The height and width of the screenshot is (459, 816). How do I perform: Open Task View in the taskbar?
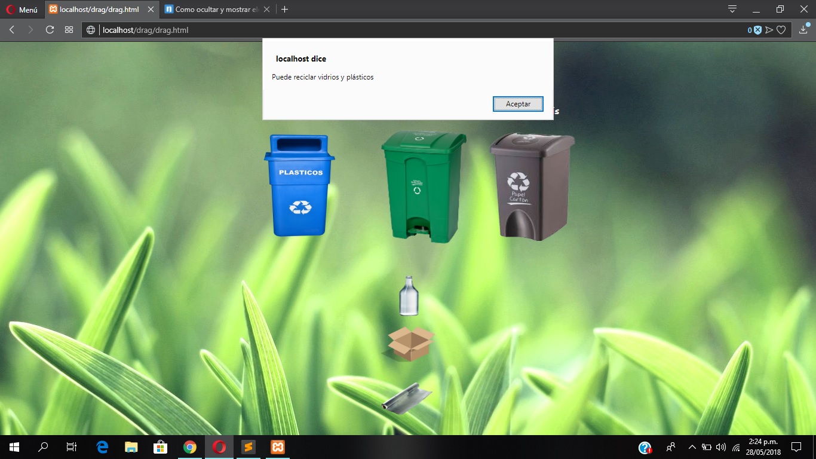pos(71,447)
